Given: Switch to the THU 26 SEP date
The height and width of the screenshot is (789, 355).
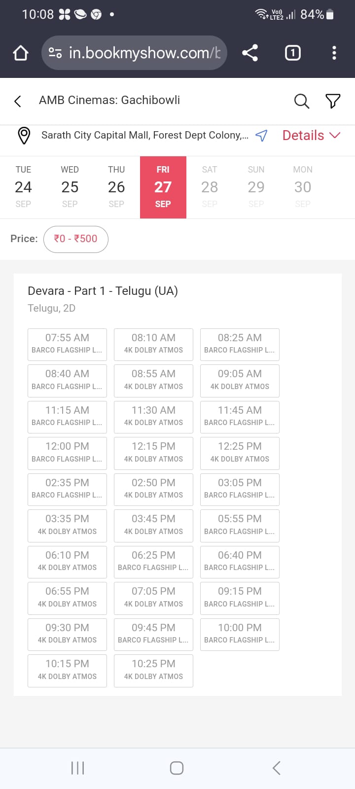Looking at the screenshot, I should pos(116,187).
